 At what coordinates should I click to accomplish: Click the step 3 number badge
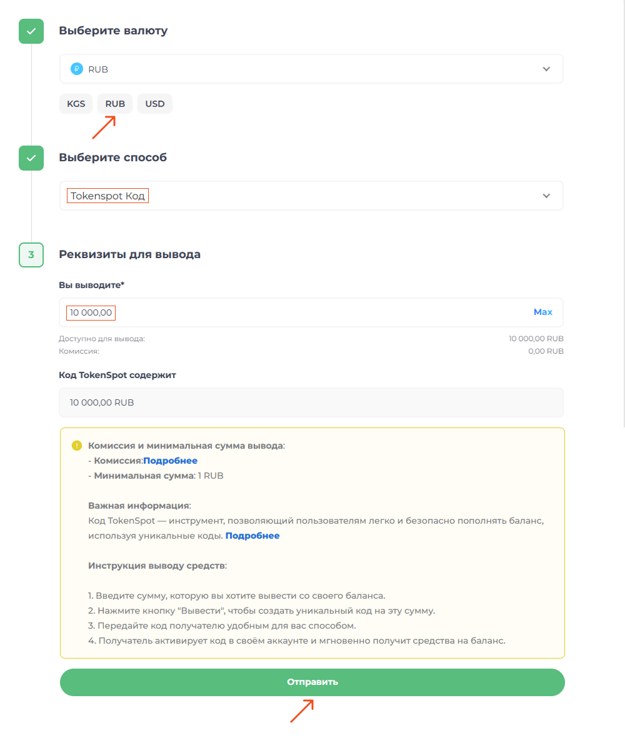pos(31,255)
